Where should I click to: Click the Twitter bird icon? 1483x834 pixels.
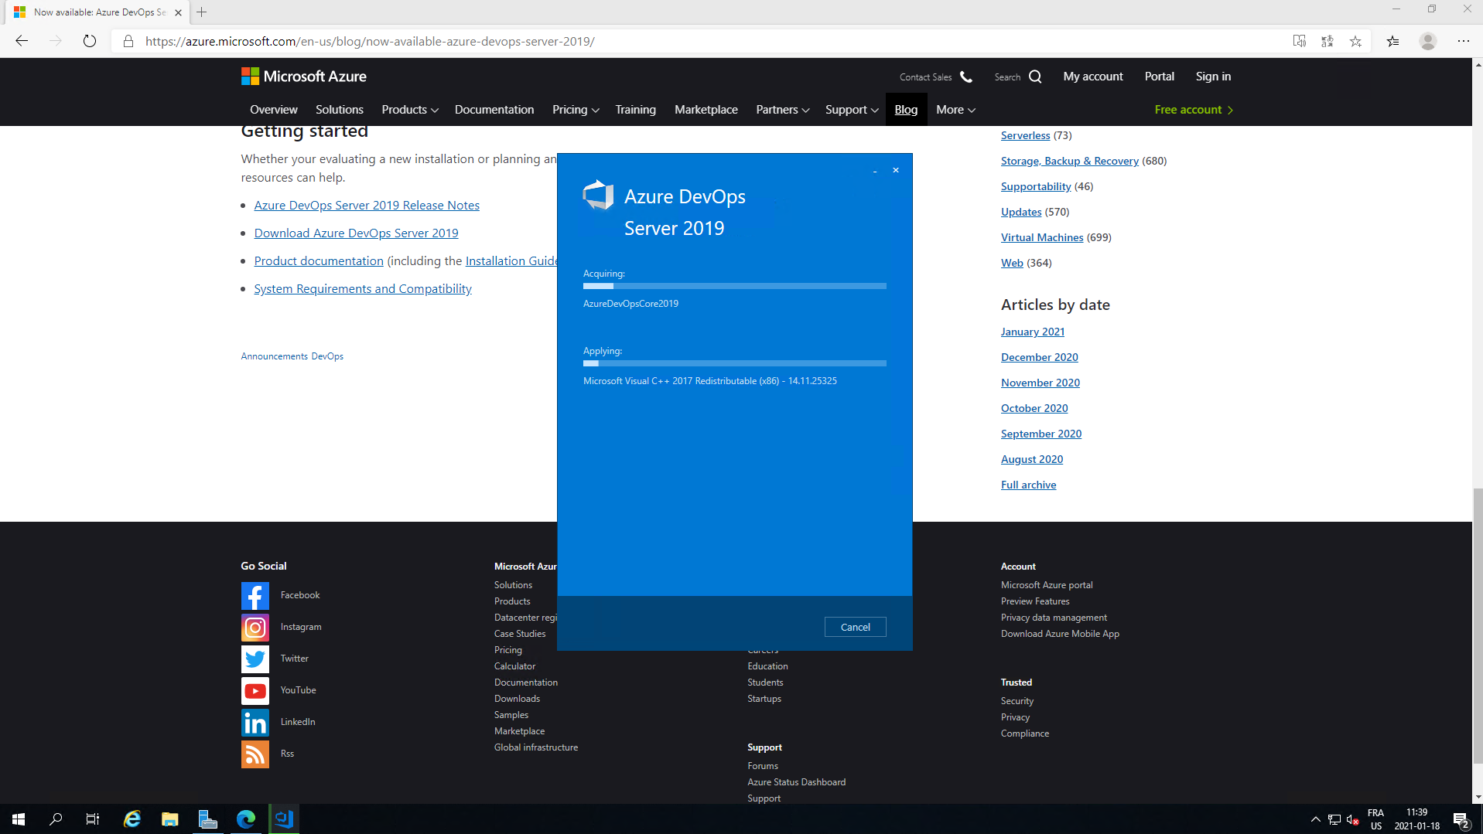[x=255, y=659]
